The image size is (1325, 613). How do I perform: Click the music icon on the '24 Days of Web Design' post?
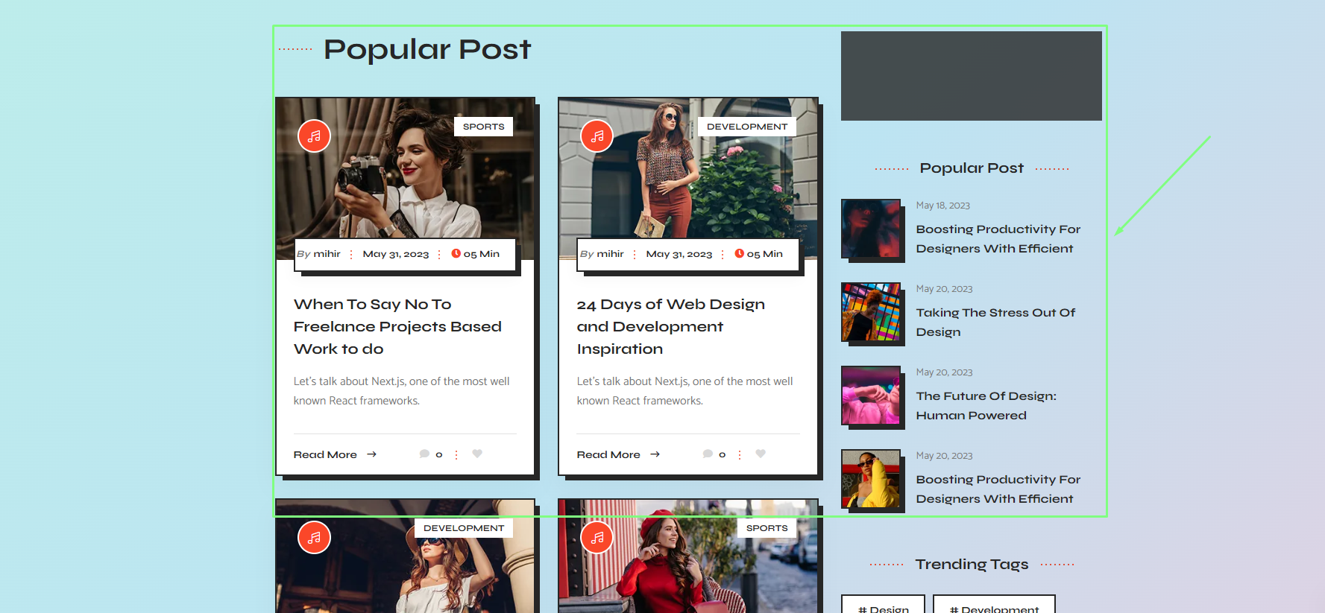pyautogui.click(x=597, y=136)
